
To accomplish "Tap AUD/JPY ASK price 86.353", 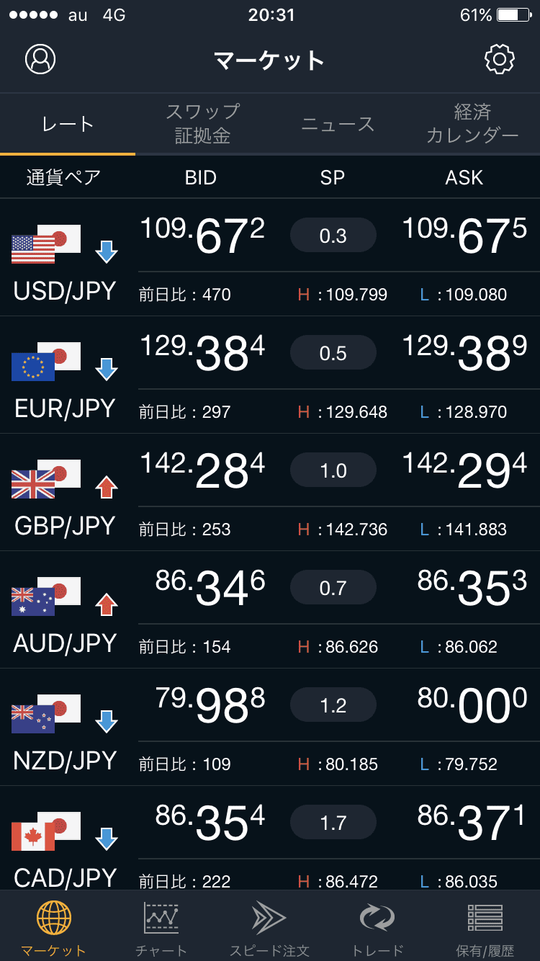I will click(x=472, y=588).
